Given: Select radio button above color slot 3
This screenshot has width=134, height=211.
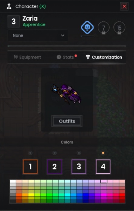Looking at the screenshot, I should (79, 153).
